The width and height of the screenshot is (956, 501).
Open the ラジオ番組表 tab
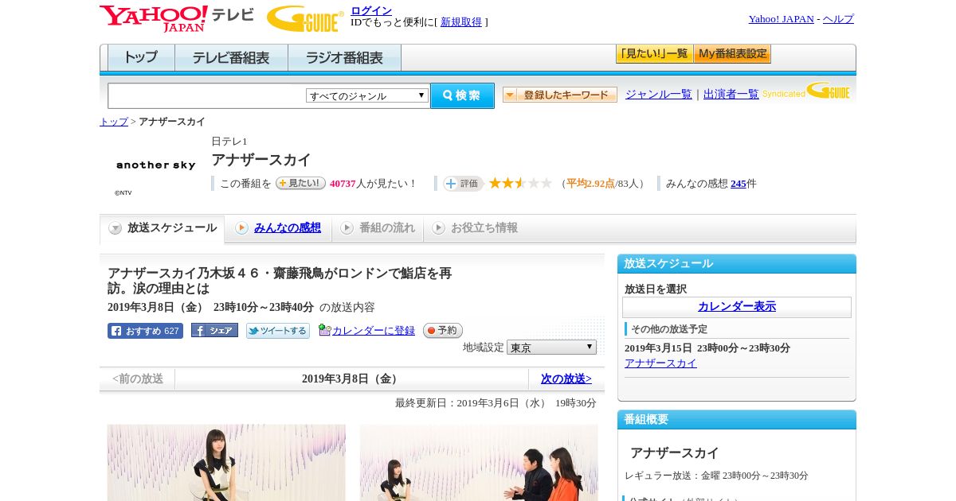pos(344,58)
